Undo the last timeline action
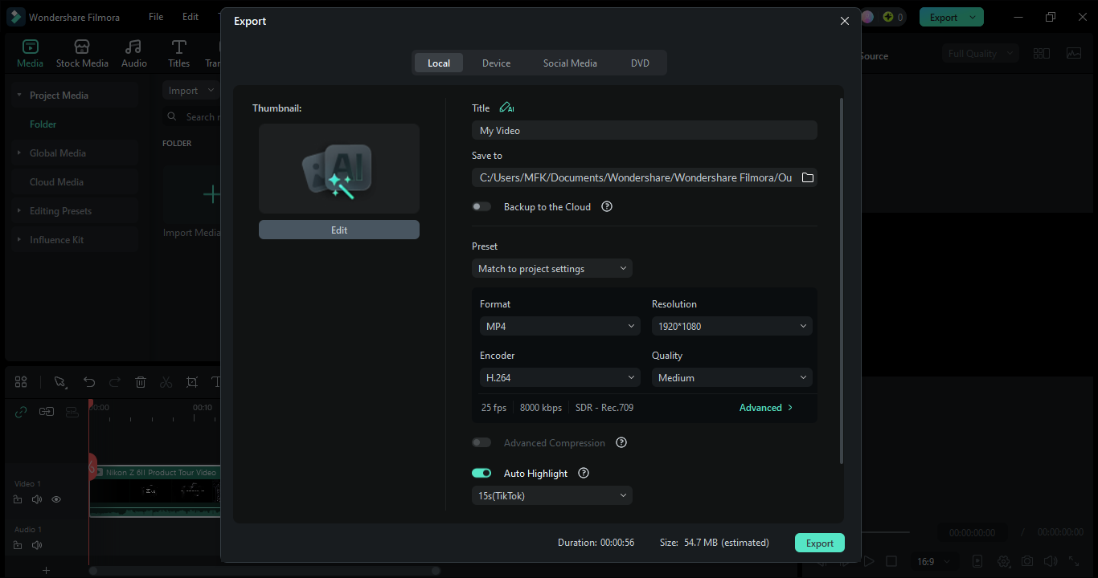The width and height of the screenshot is (1098, 578). tap(89, 382)
